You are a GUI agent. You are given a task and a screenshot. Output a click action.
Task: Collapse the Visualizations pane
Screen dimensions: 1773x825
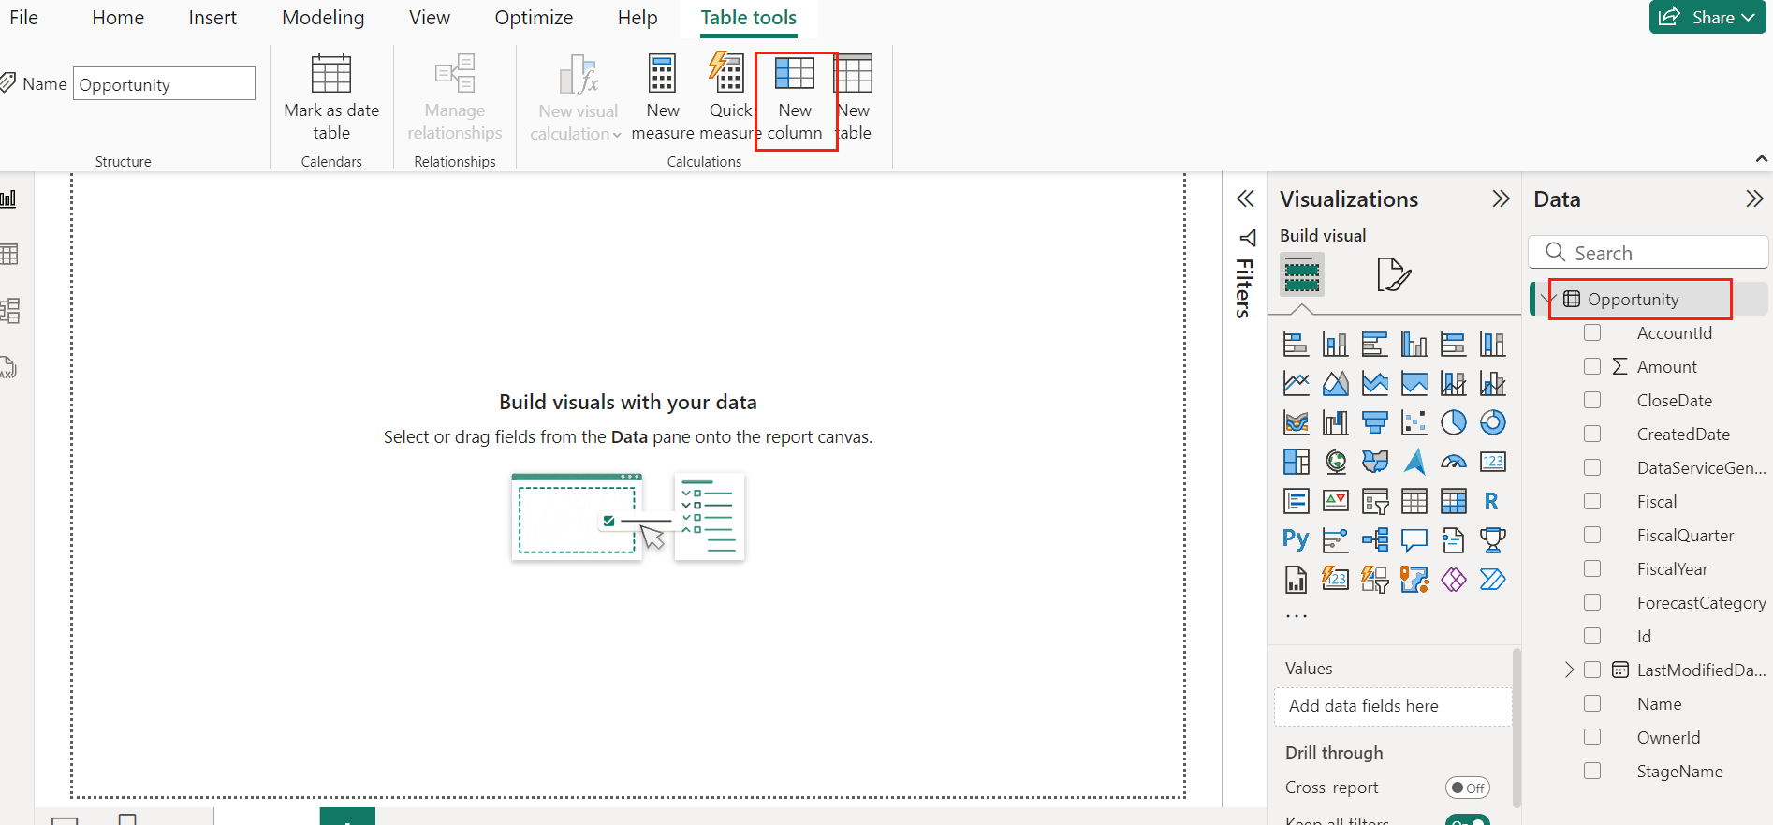pos(1501,199)
